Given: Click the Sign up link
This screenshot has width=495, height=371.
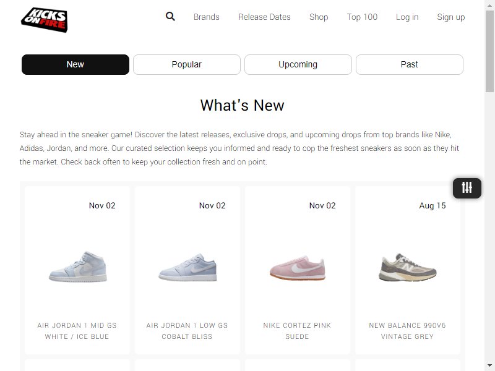Looking at the screenshot, I should pos(451,17).
